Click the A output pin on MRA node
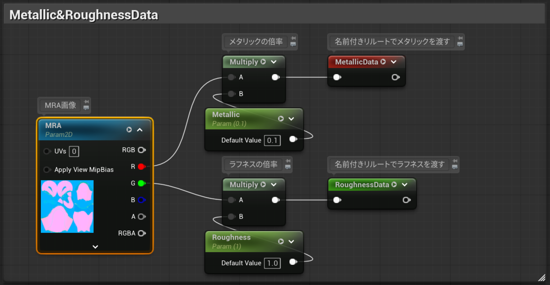The width and height of the screenshot is (550, 285). [x=142, y=216]
